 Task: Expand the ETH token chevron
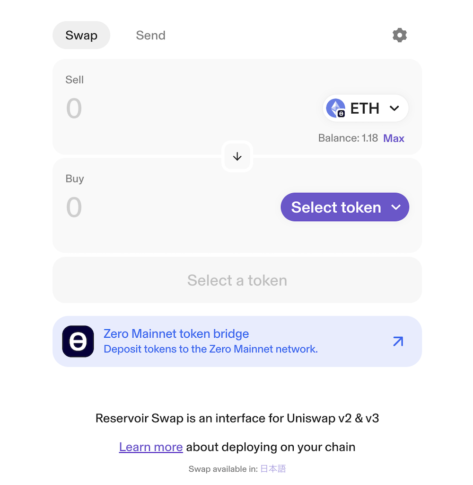pyautogui.click(x=394, y=108)
